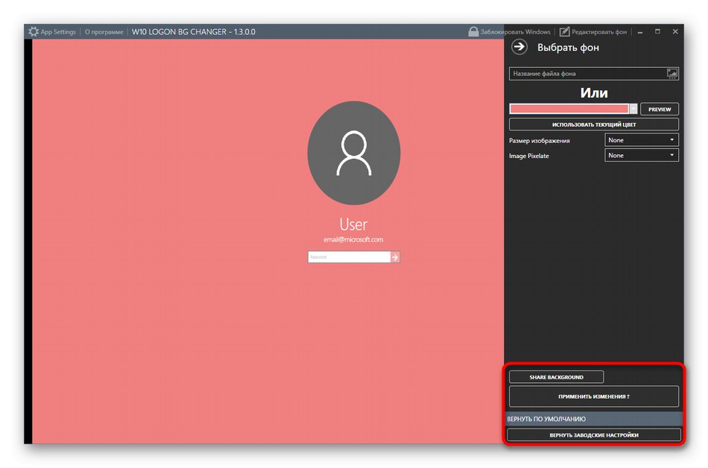Open Размер изображения dropdown

pos(641,140)
